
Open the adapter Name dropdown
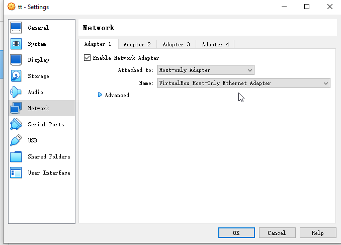243,83
